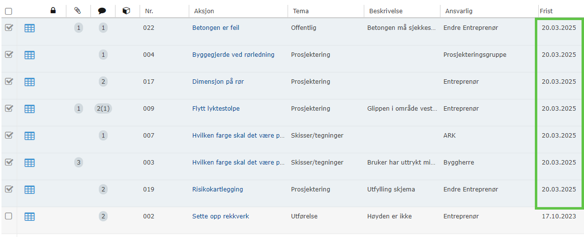
Task: Sort by the Ansvarlig column header
Action: (459, 11)
